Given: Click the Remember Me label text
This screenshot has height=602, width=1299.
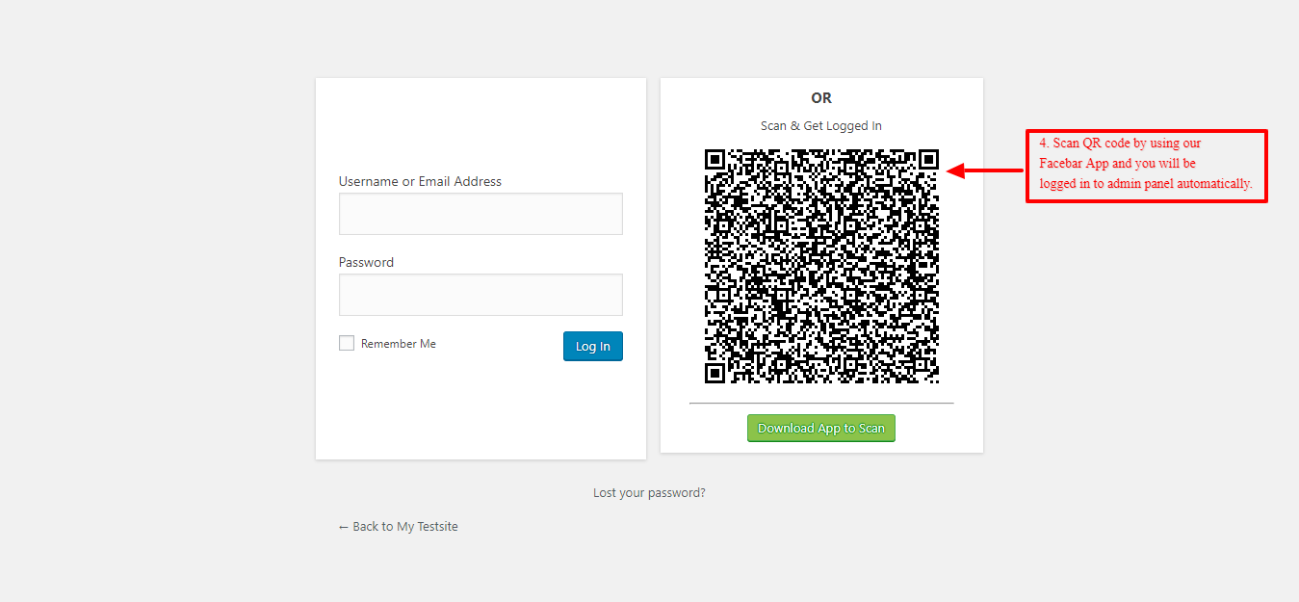Looking at the screenshot, I should 399,344.
